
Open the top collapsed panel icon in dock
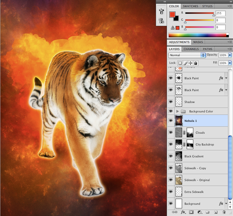(162, 11)
